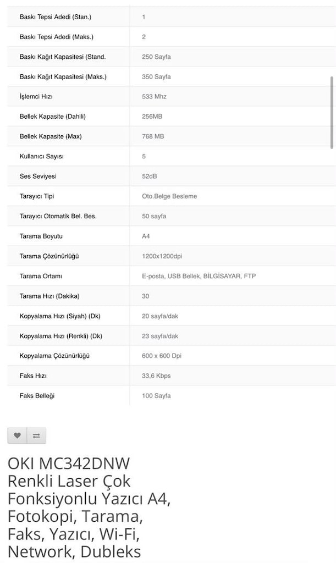The image size is (336, 563).
Task: Select the Tarama Boyutu row label
Action: click(41, 236)
